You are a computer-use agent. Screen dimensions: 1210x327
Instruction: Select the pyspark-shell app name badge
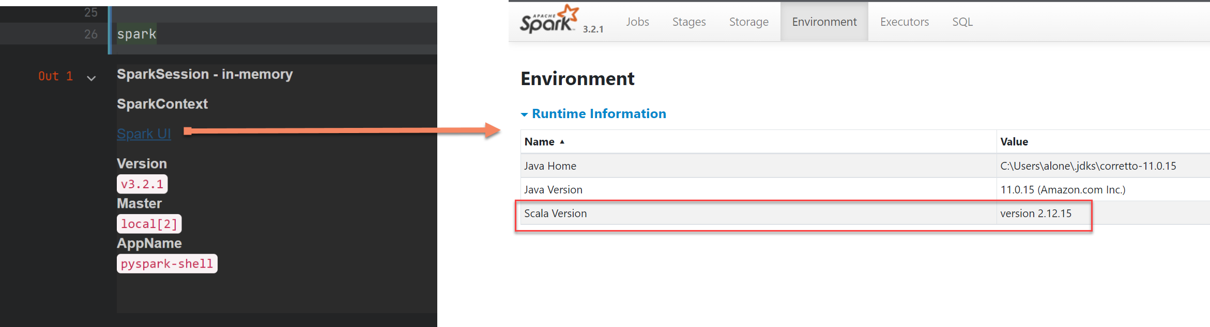tap(167, 264)
